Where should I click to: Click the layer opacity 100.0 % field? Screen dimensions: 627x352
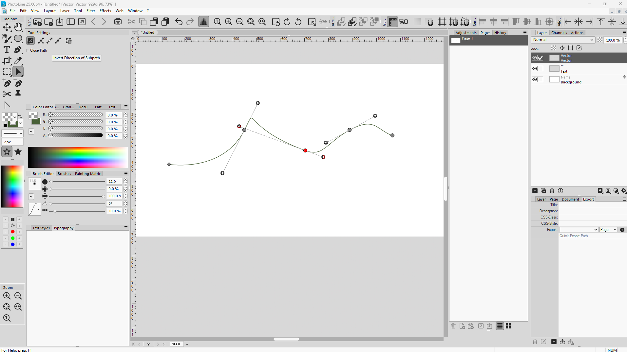(x=613, y=40)
